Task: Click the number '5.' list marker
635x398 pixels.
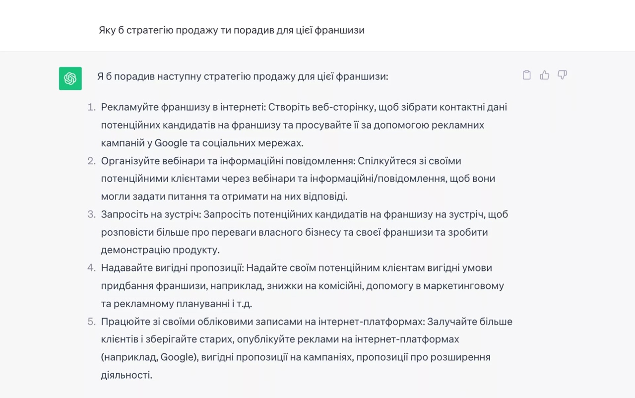Action: point(92,322)
